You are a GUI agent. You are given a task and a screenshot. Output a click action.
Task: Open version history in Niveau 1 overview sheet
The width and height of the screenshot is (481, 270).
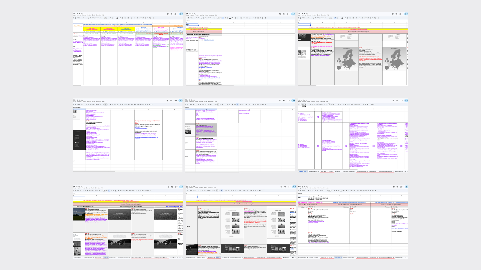pyautogui.click(x=168, y=14)
